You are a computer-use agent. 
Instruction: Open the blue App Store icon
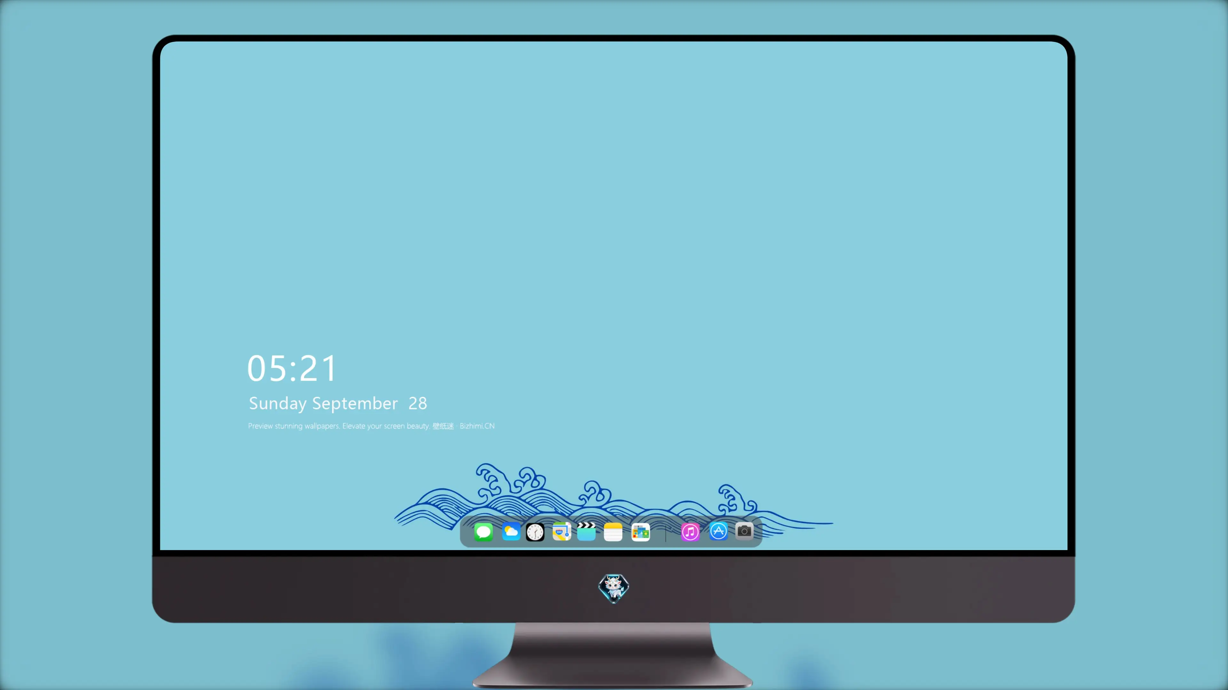click(x=718, y=532)
